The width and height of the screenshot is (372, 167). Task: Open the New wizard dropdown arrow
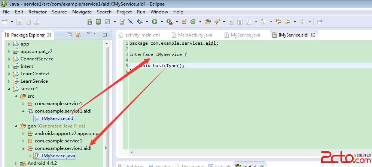tap(12, 22)
